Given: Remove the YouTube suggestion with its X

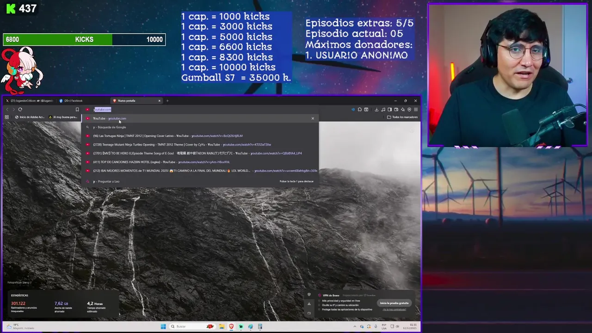Looking at the screenshot, I should click(x=313, y=118).
